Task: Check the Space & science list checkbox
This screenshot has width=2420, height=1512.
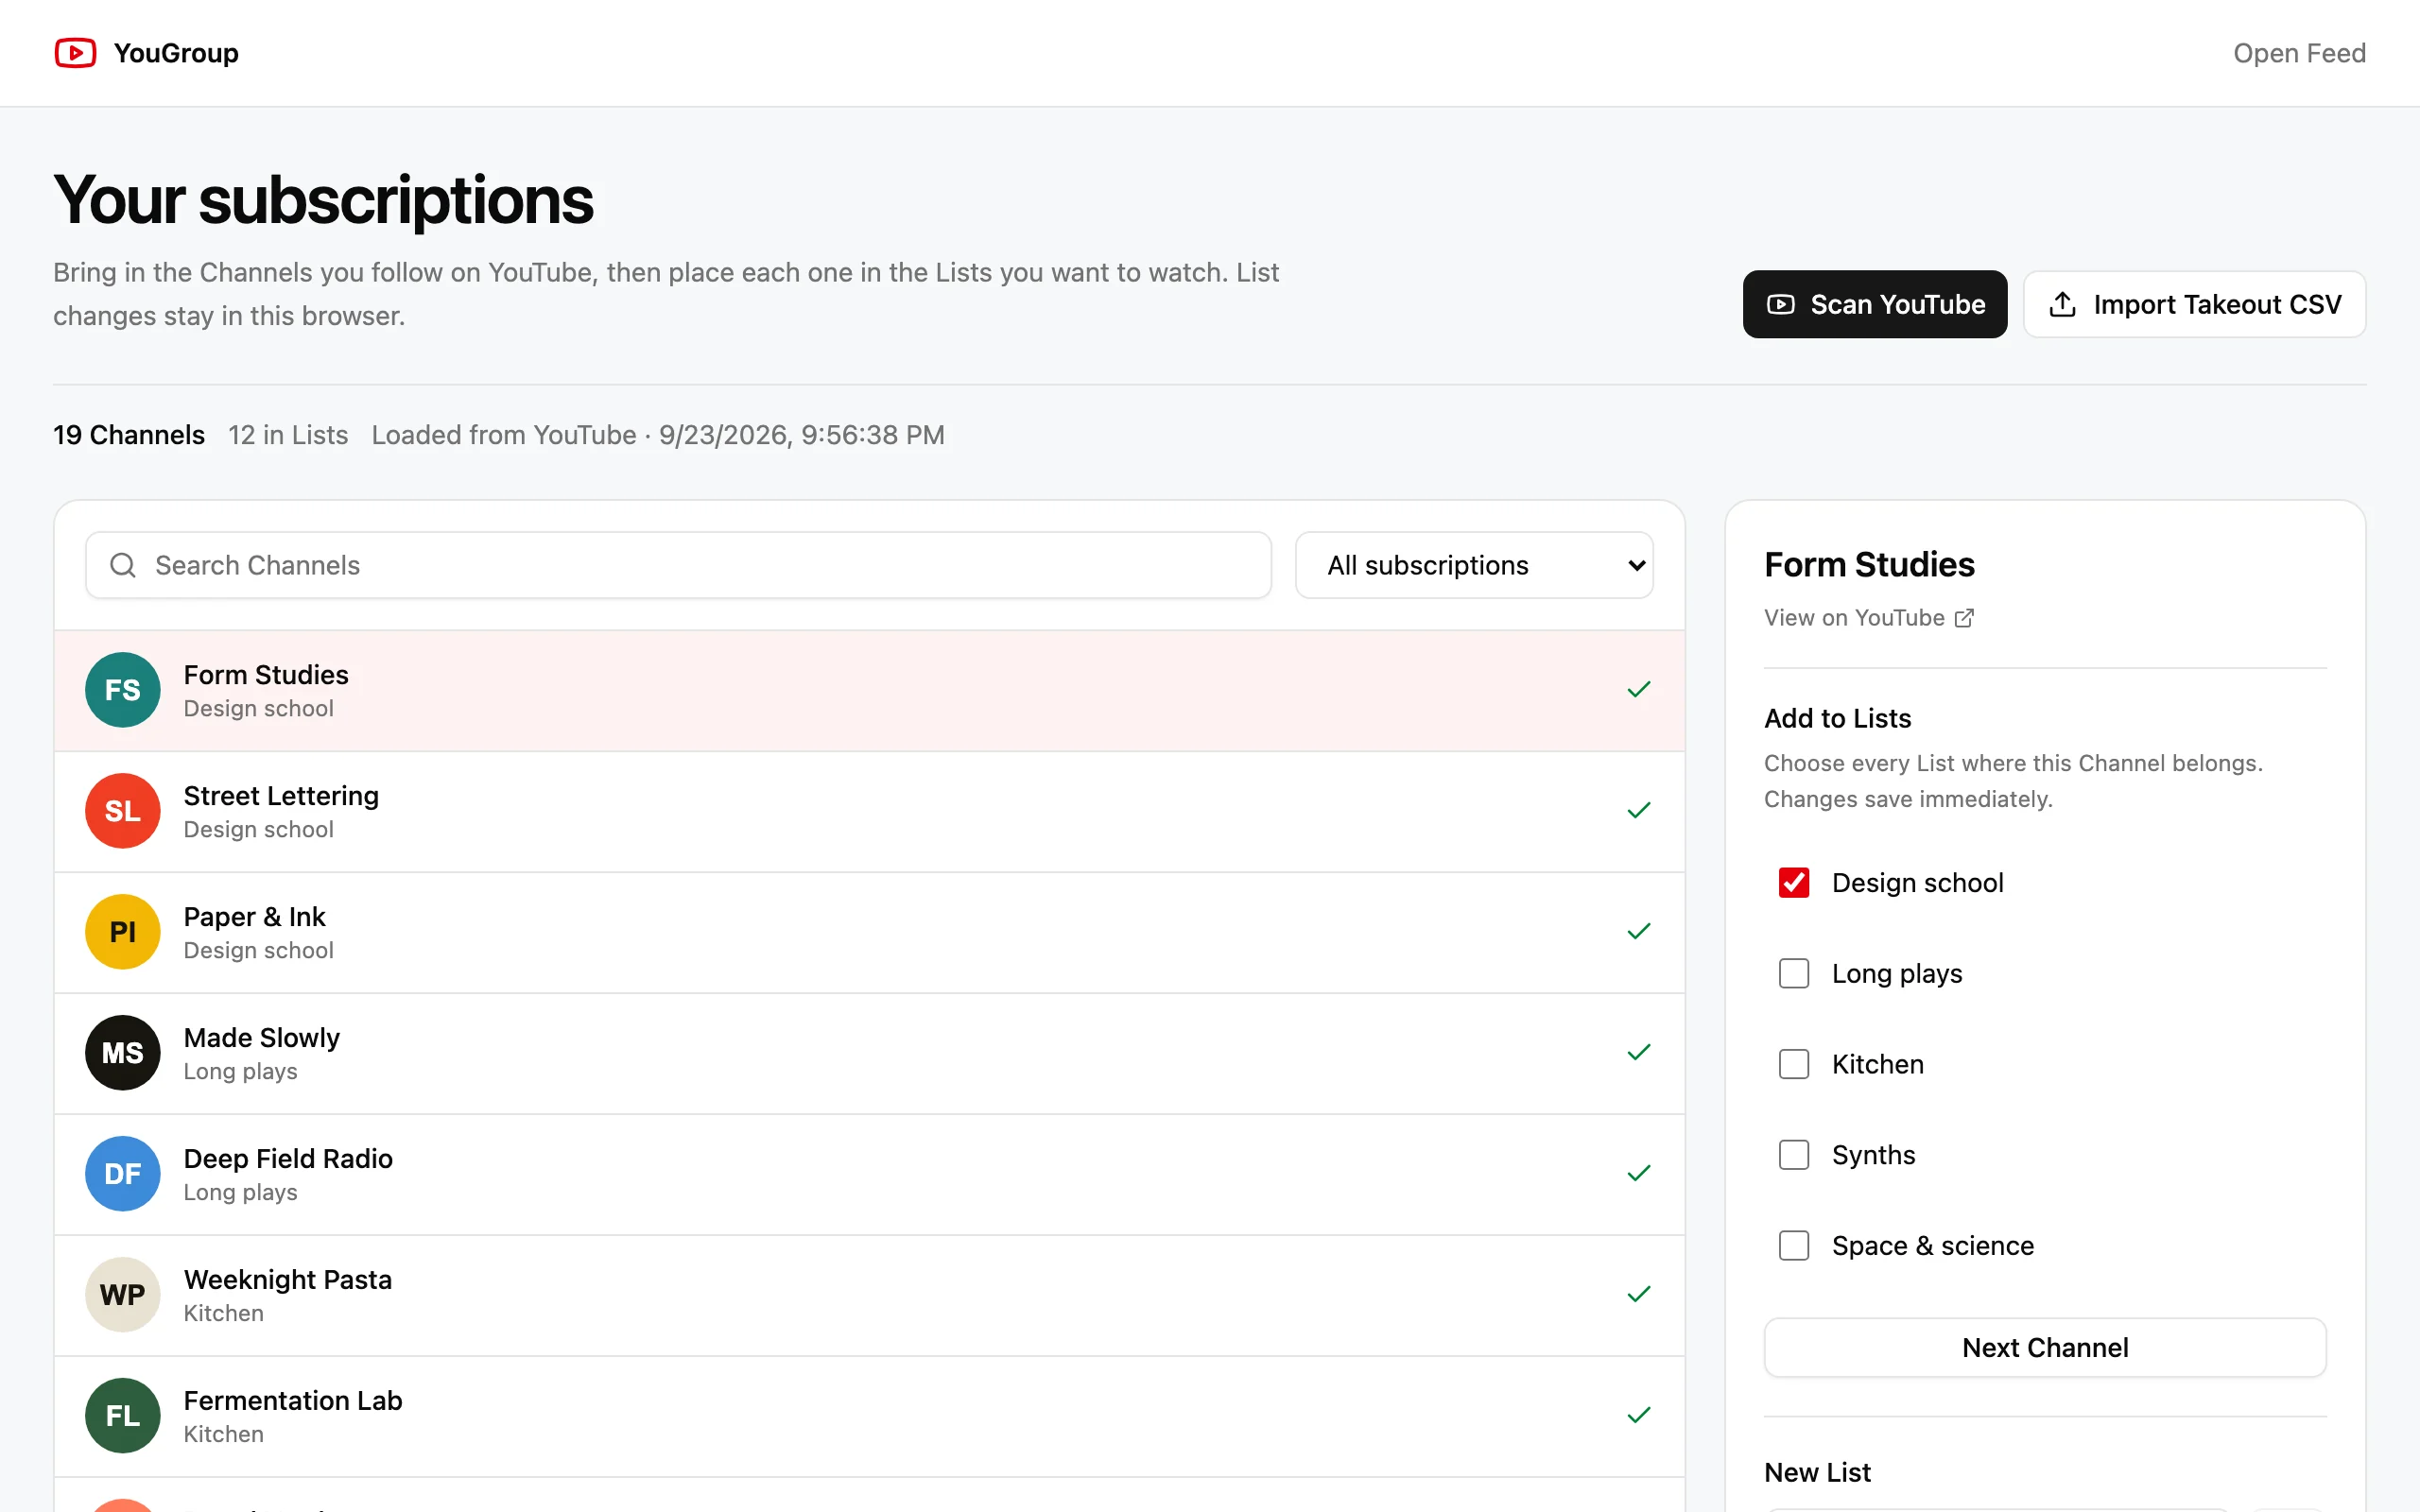Action: 1794,1246
